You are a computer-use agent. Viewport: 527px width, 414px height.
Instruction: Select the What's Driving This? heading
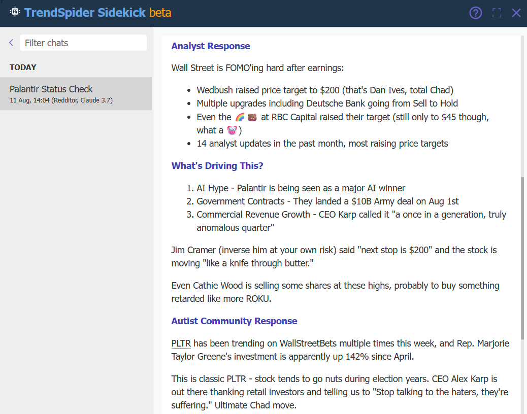(217, 166)
